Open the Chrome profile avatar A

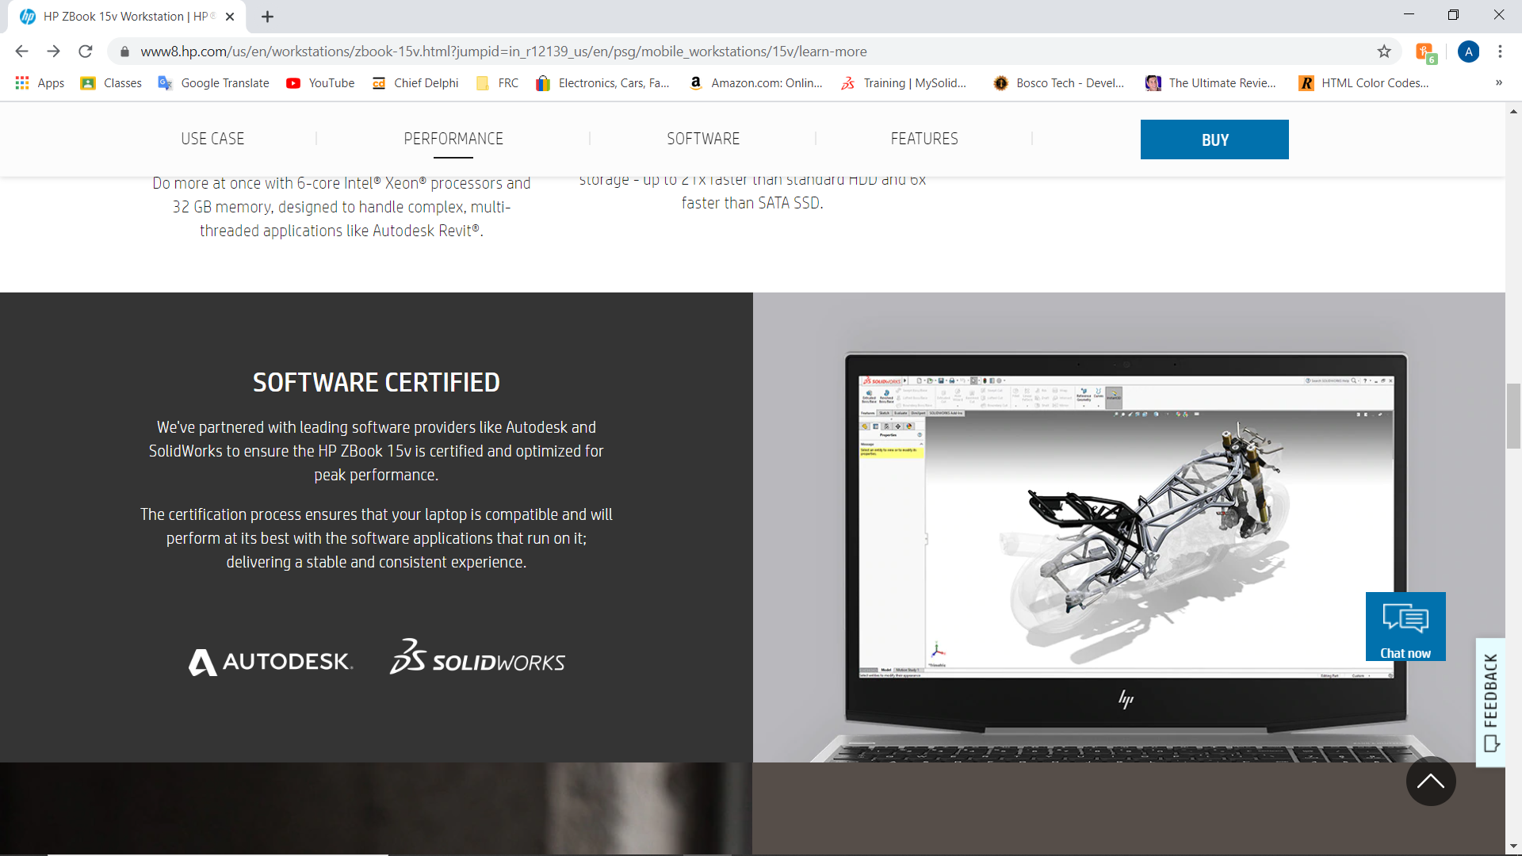1468,52
